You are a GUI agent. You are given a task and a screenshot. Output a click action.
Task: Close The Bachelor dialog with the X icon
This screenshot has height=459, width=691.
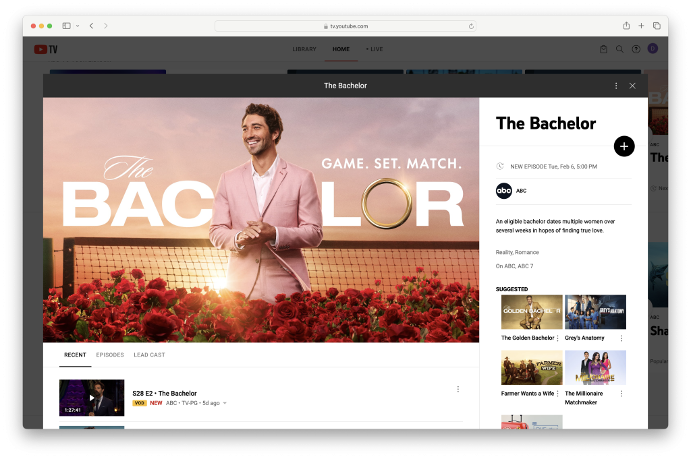point(632,86)
